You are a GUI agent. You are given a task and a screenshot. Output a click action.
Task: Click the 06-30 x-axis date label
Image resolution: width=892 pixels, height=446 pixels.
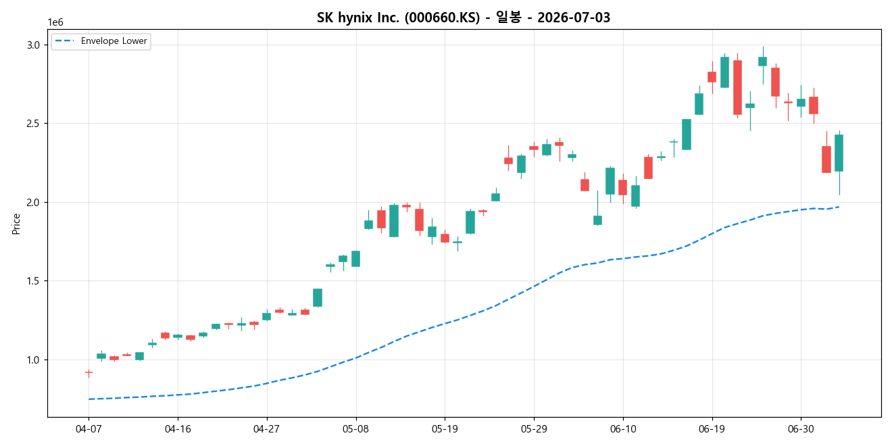pyautogui.click(x=801, y=428)
